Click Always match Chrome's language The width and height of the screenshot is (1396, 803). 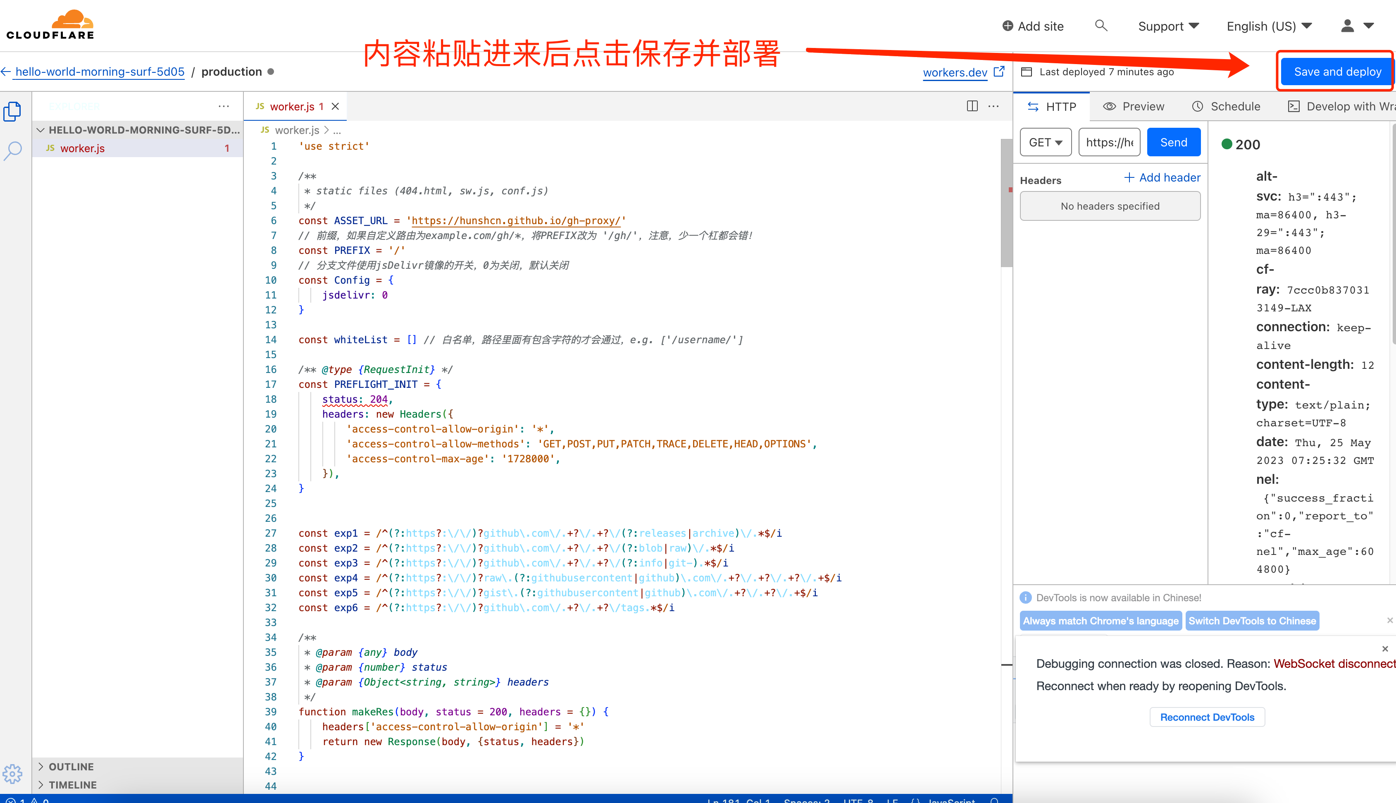(x=1101, y=621)
